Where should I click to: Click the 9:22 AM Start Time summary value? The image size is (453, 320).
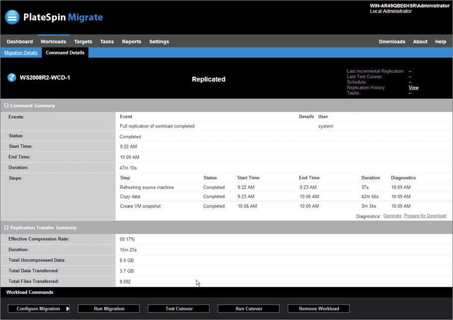pyautogui.click(x=128, y=146)
